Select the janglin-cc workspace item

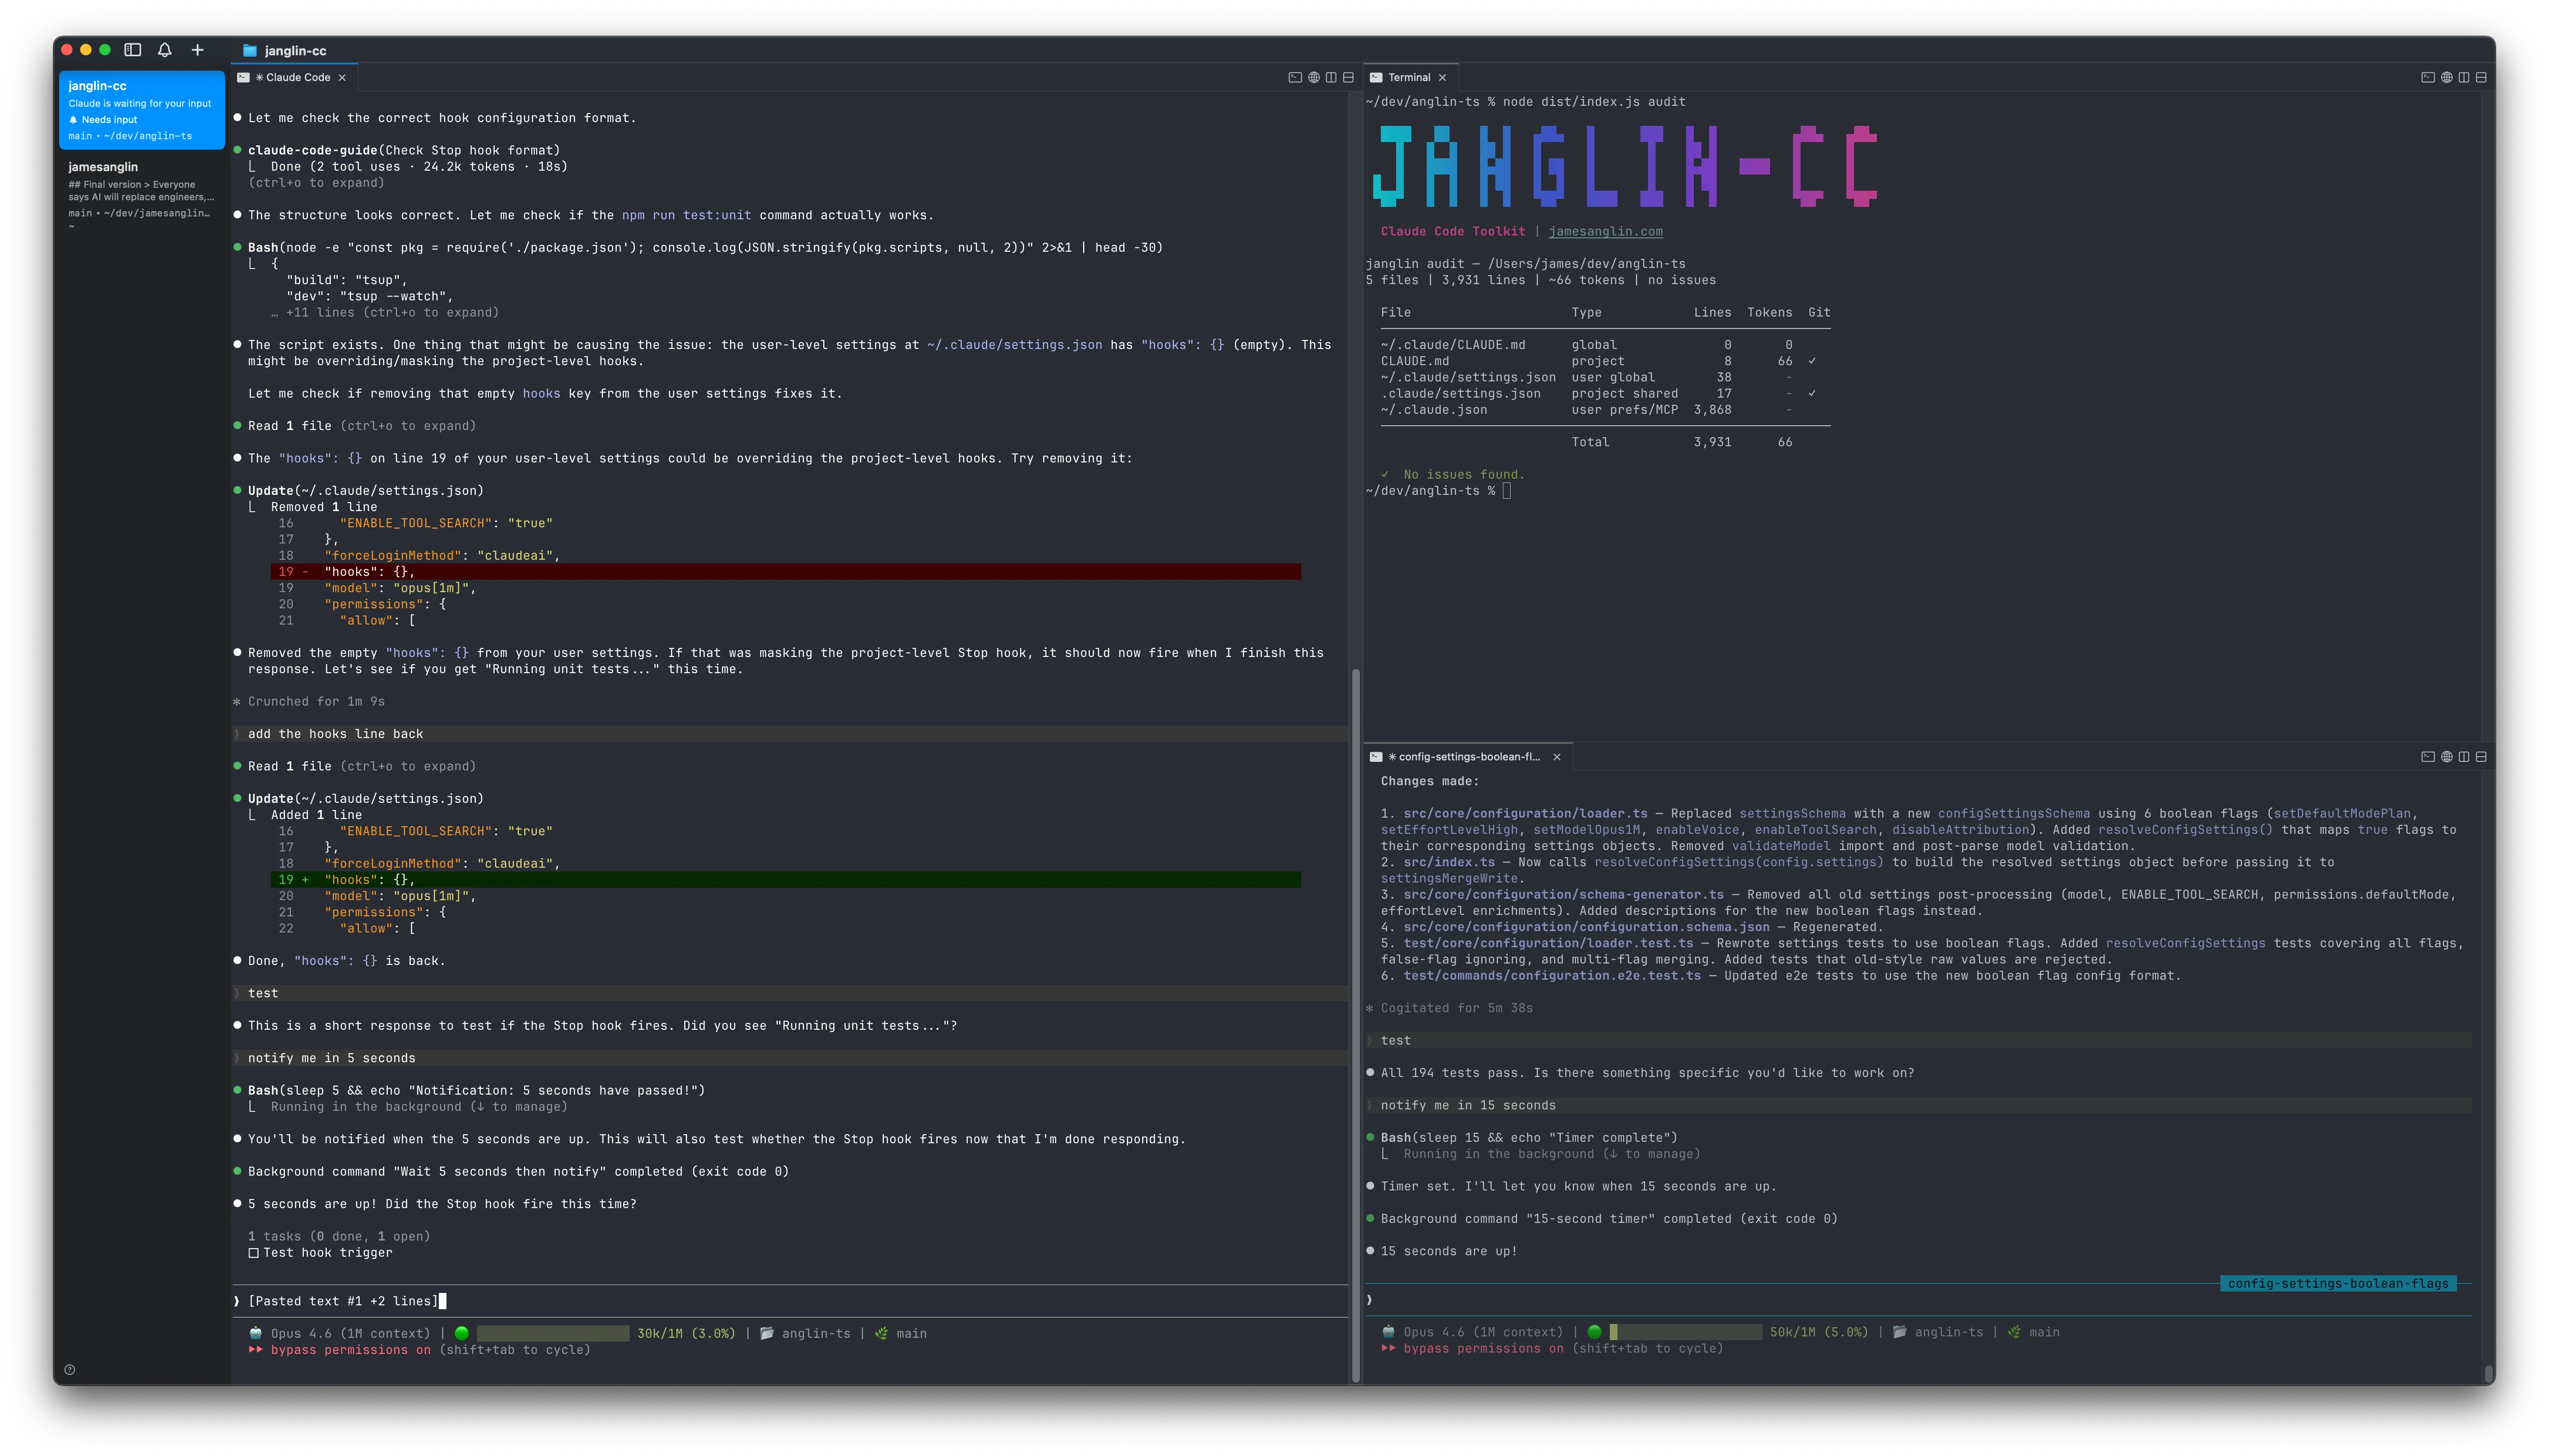pos(141,109)
